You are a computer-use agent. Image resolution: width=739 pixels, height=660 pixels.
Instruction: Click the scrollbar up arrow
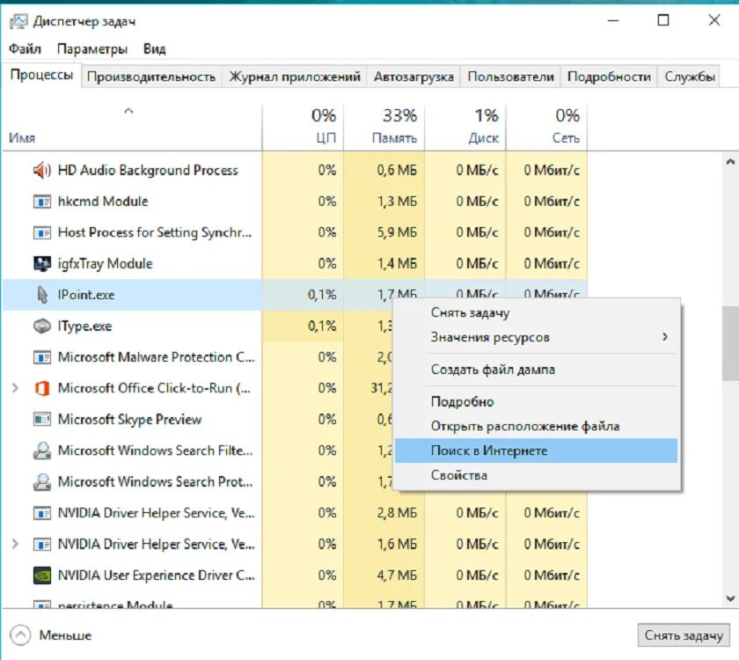(x=730, y=162)
